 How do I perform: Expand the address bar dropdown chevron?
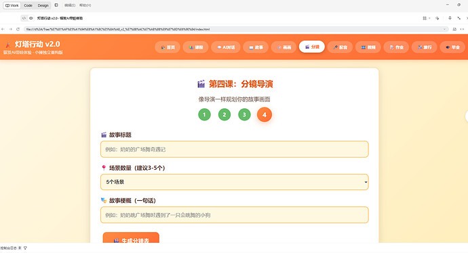coord(444,29)
